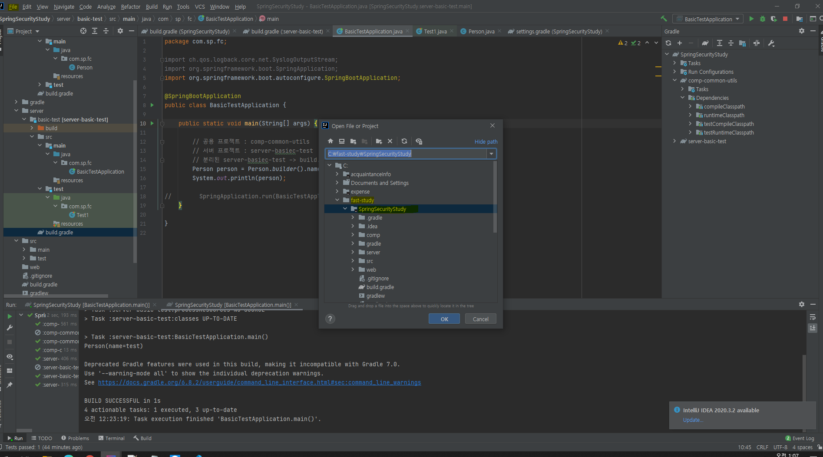This screenshot has height=457, width=823.
Task: Select project directory icon in Open dialog
Action: 353,141
